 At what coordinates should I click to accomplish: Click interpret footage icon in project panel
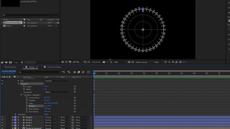3,62
